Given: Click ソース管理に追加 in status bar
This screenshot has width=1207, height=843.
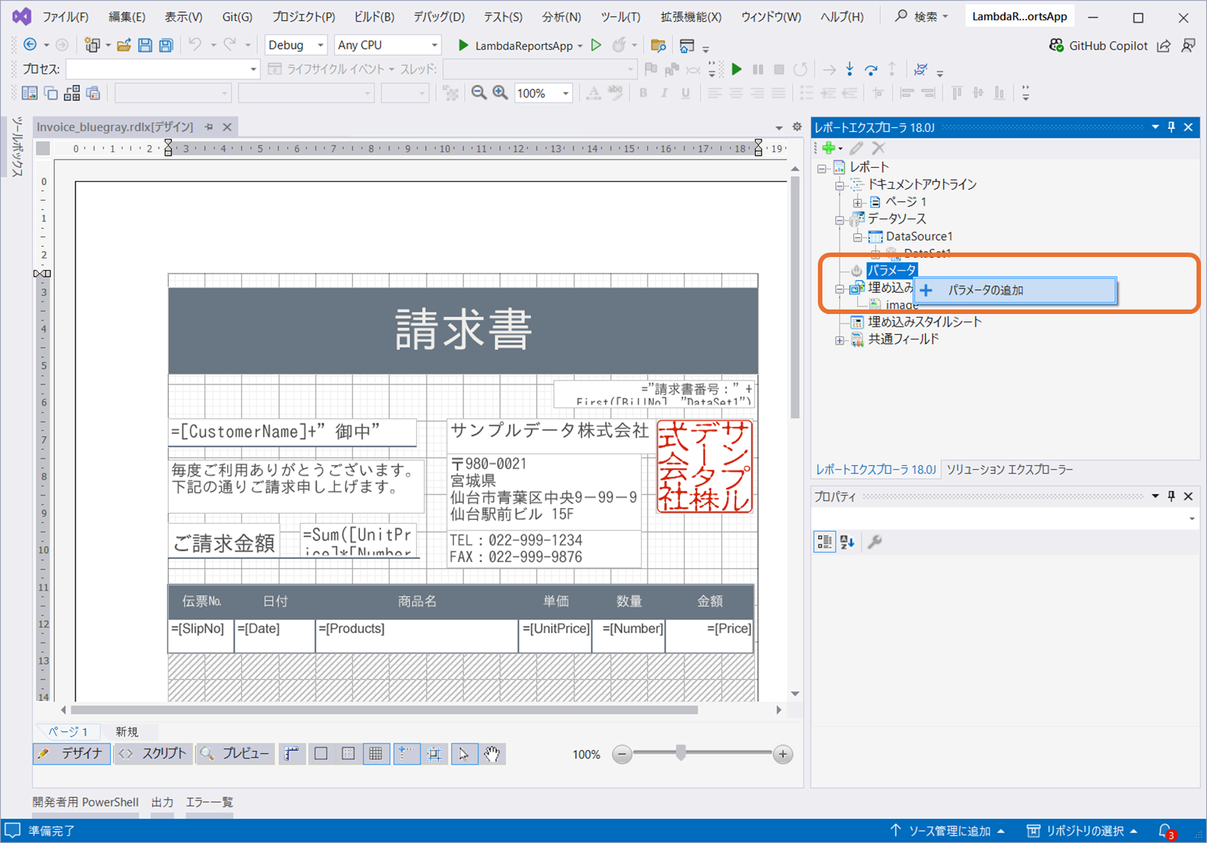Looking at the screenshot, I should point(947,830).
